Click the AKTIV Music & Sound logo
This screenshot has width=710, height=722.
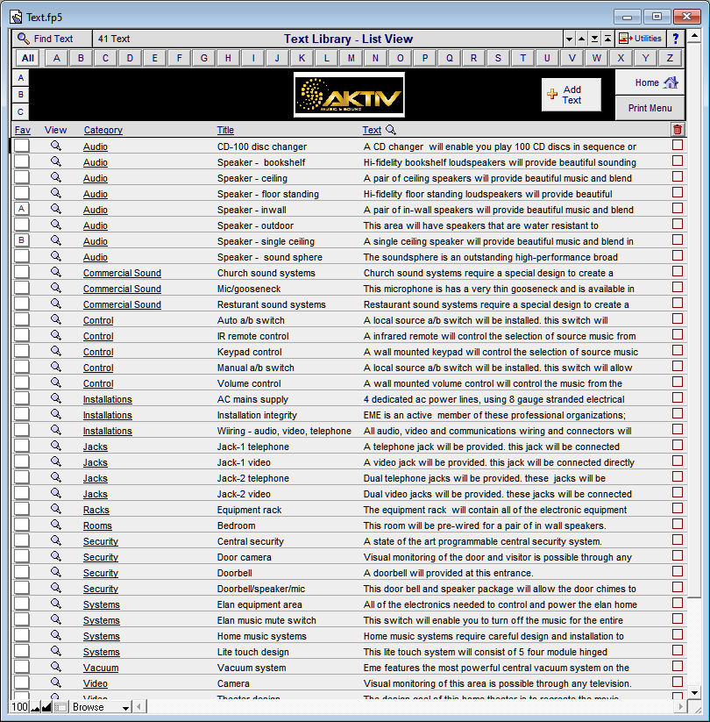[x=349, y=95]
